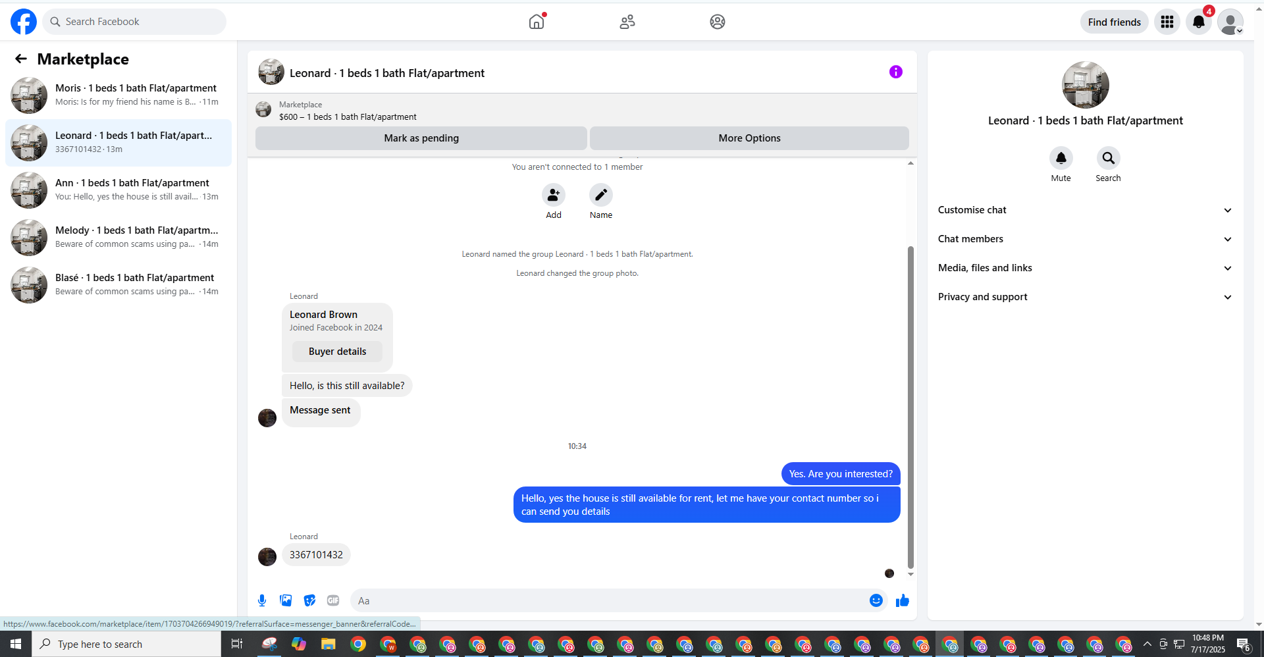
Task: Open the Ann apartment conversation
Action: [118, 190]
